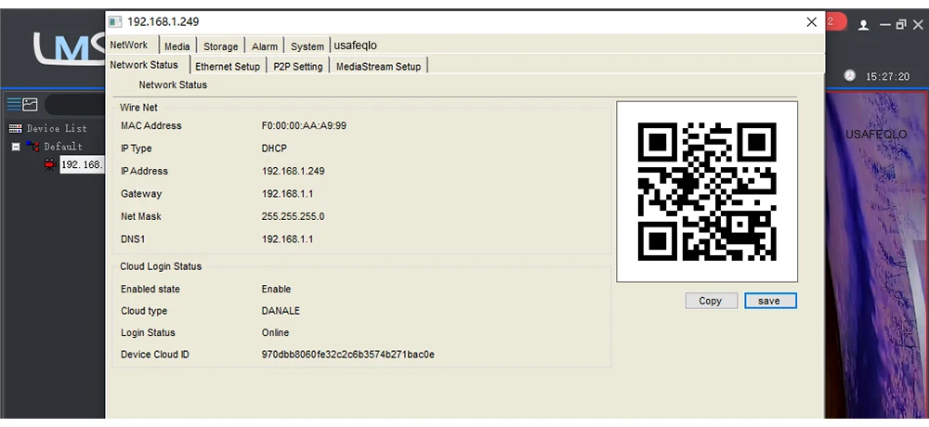929x427 pixels.
Task: Restore down the LMS main window
Action: point(901,25)
